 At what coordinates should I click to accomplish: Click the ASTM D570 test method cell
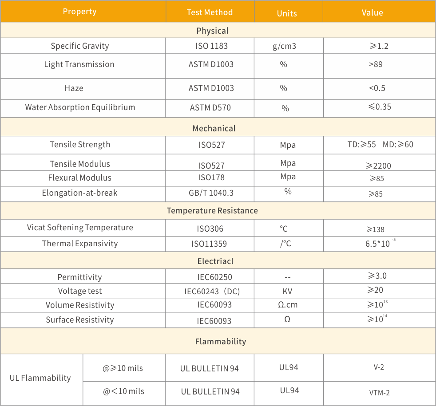click(210, 107)
